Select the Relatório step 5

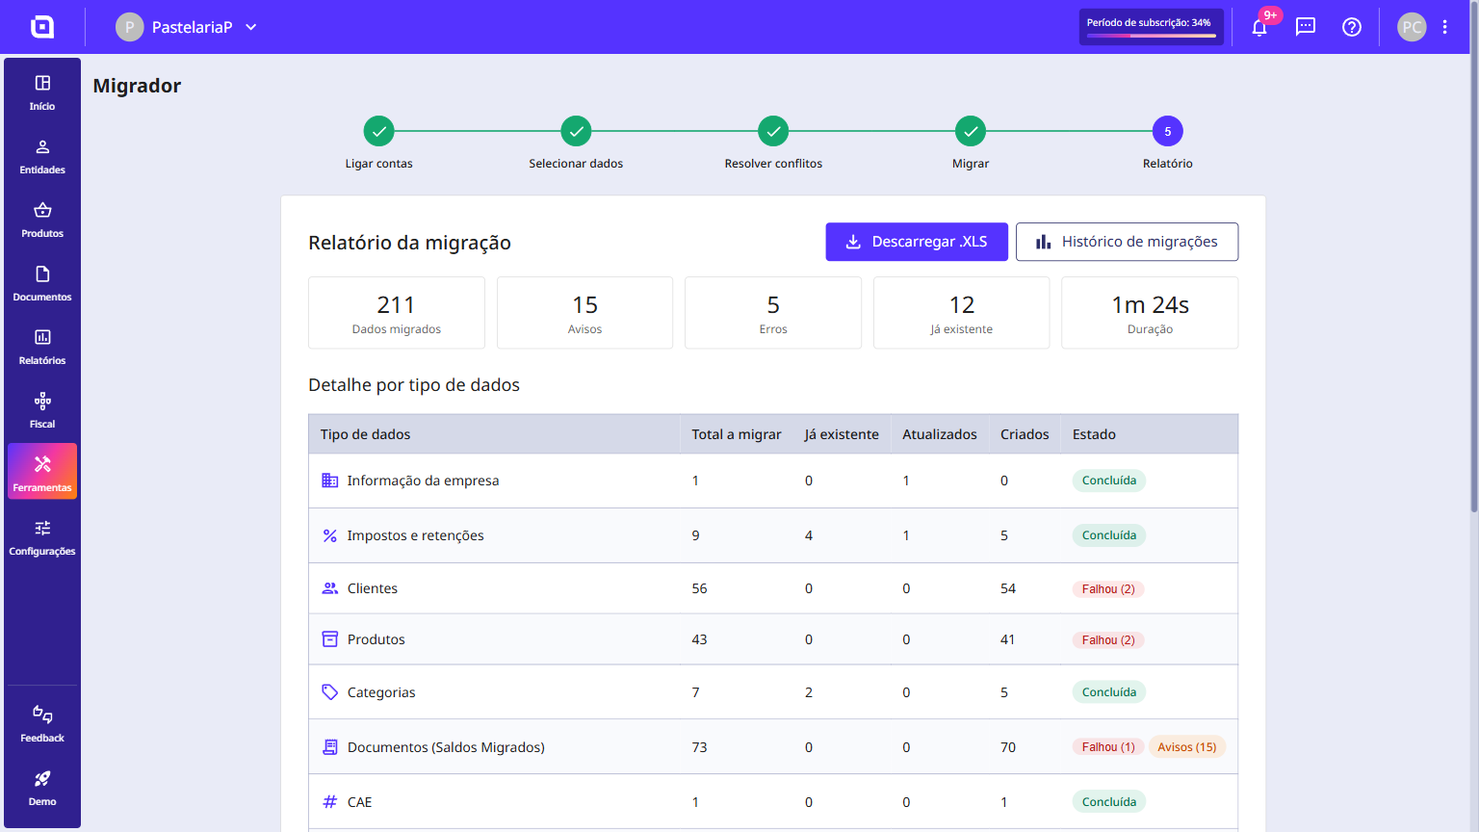tap(1168, 143)
